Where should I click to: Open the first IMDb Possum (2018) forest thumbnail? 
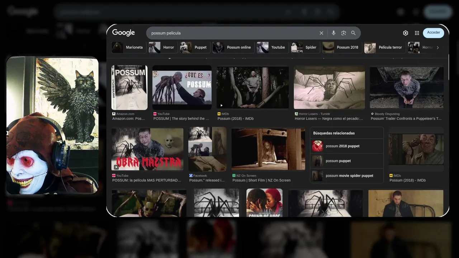tap(252, 87)
